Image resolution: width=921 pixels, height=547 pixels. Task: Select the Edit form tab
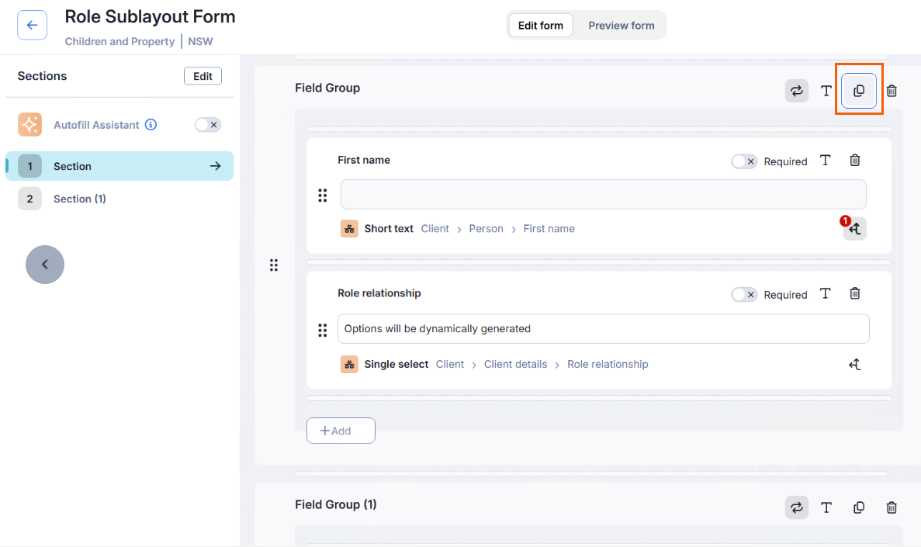(x=541, y=26)
